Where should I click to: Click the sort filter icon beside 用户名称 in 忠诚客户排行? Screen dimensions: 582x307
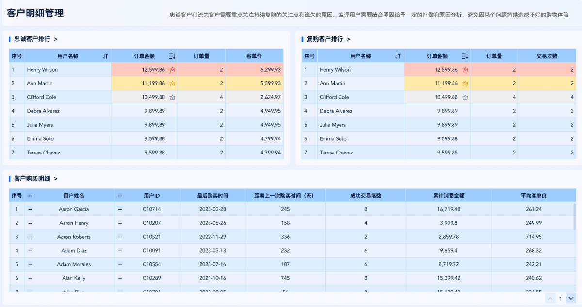105,56
